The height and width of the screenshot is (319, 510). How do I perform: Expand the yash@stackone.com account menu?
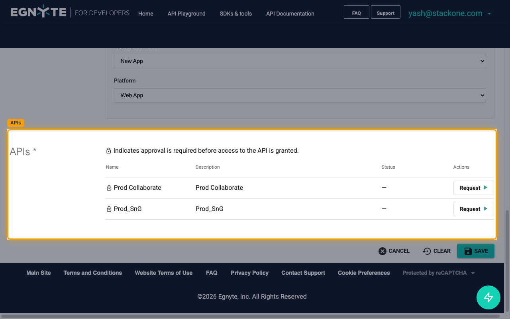[x=450, y=13]
